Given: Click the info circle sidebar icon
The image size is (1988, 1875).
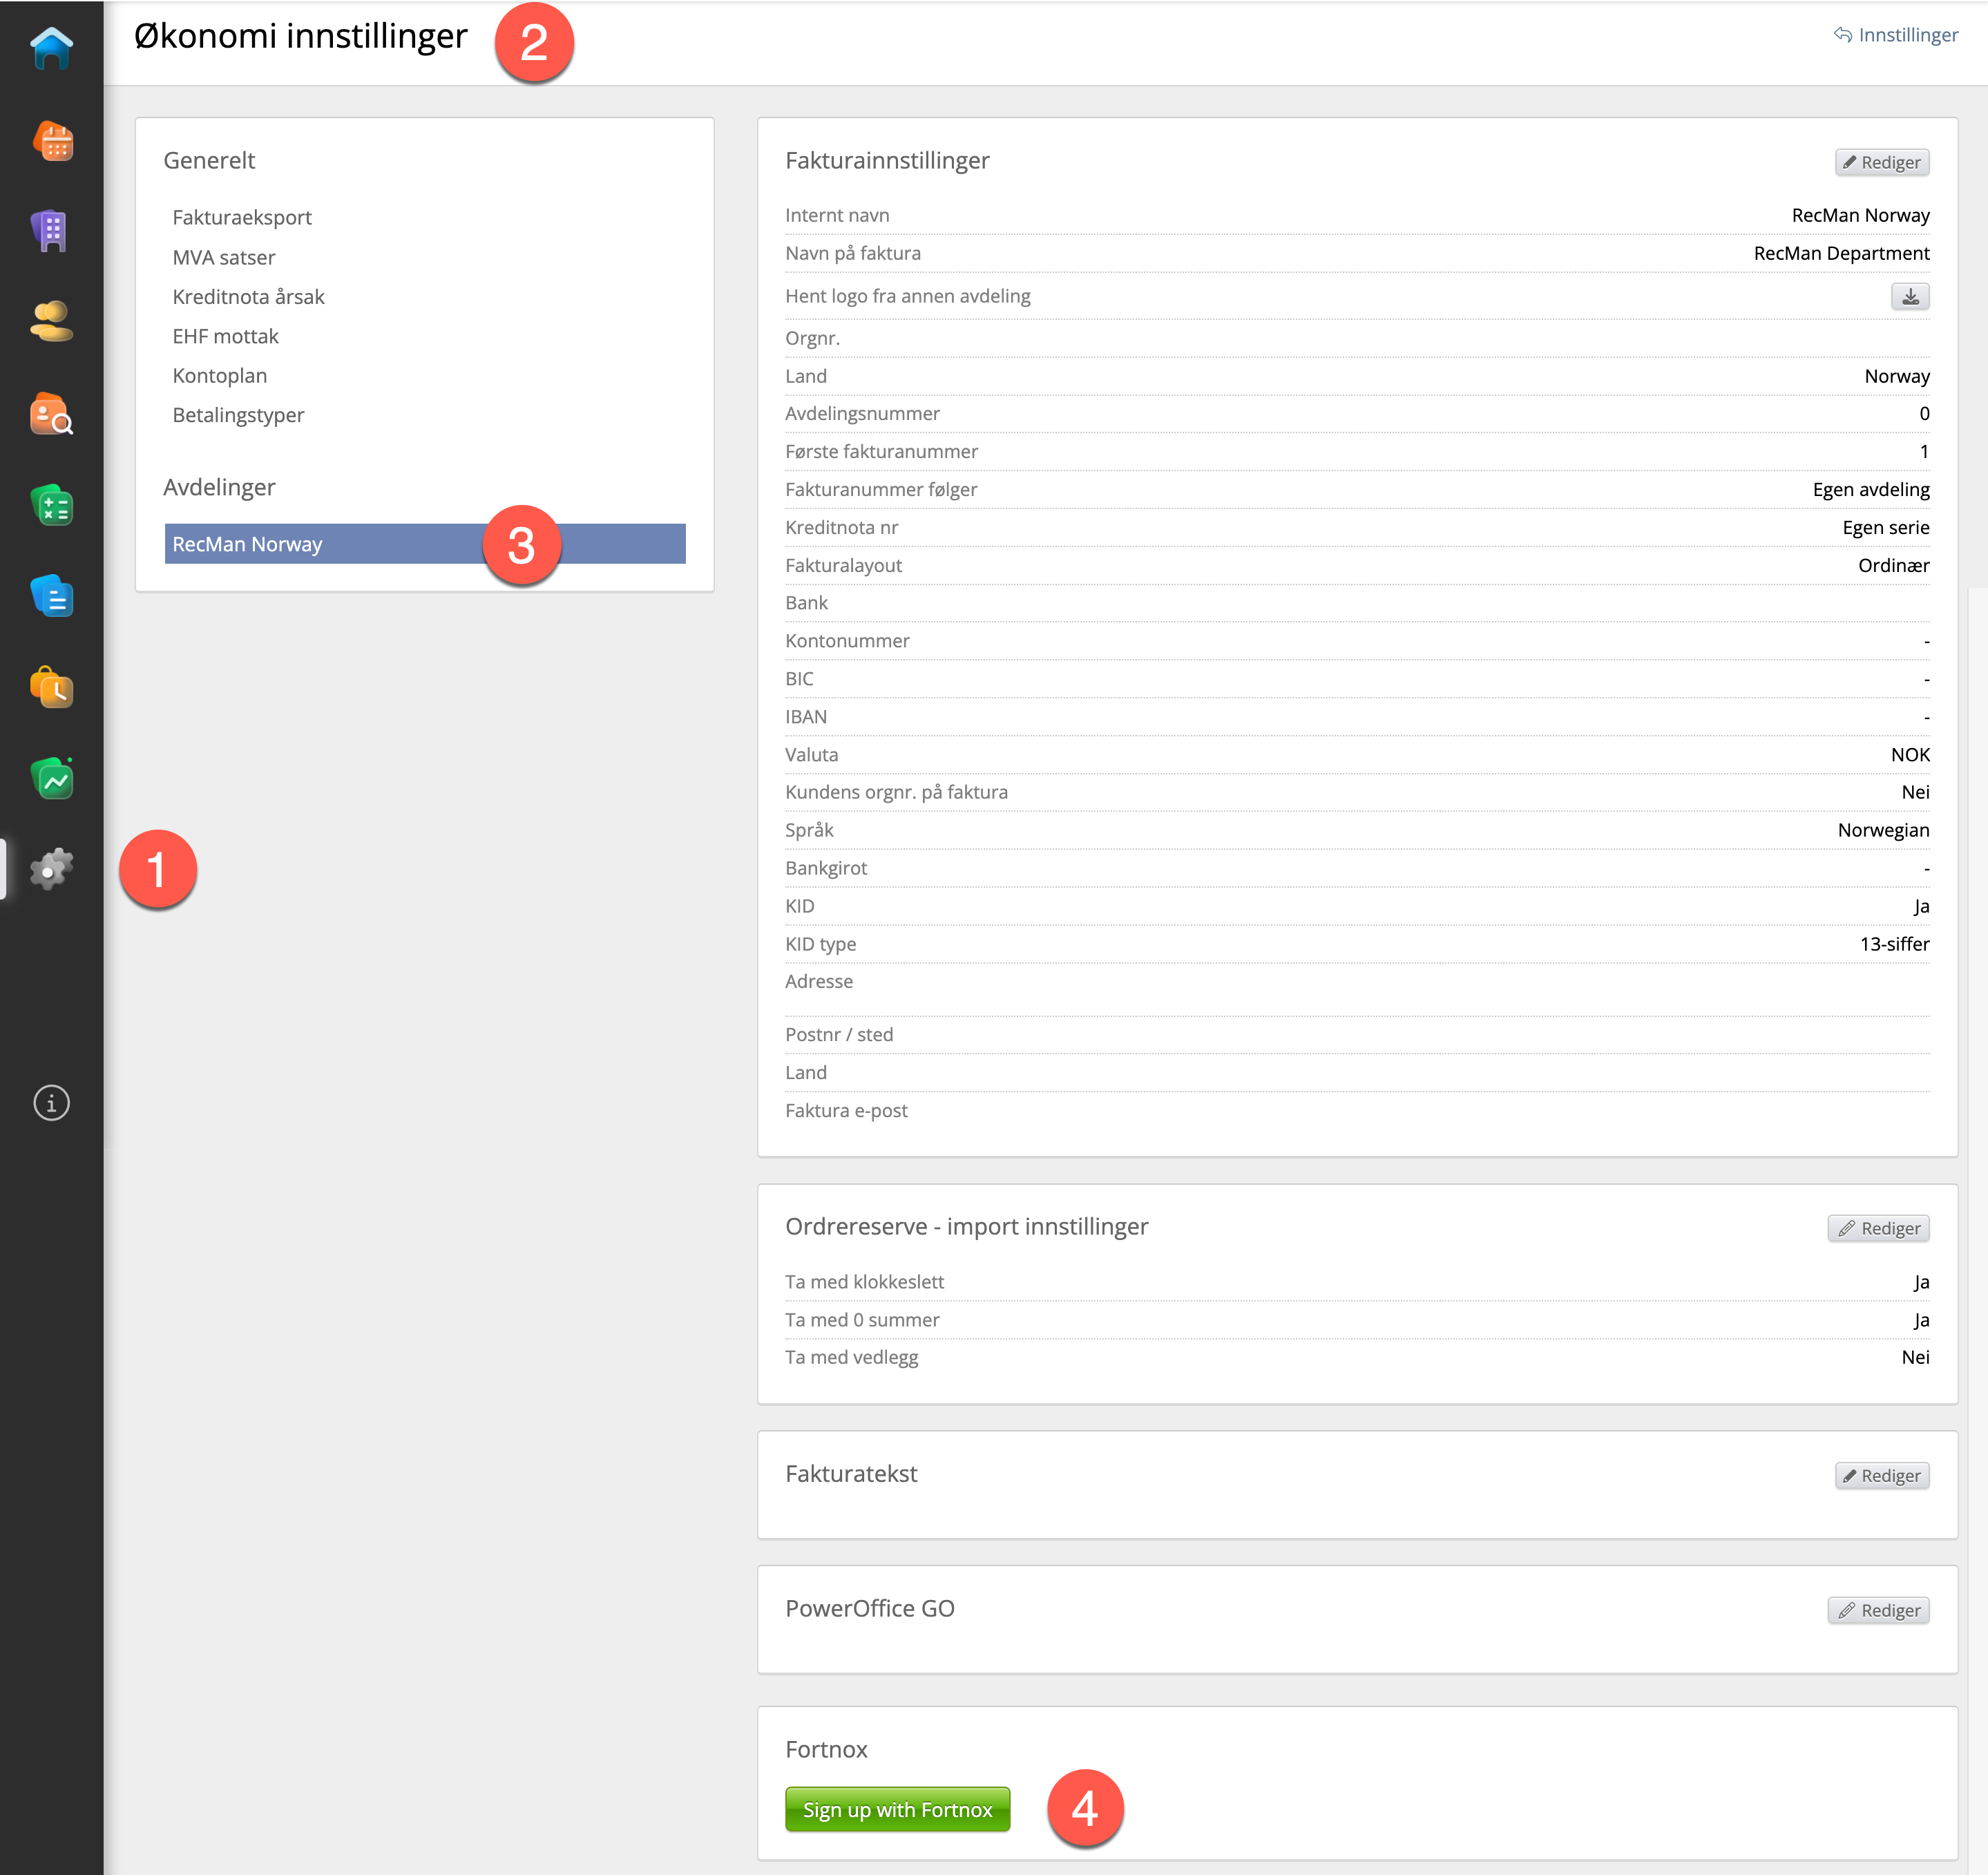Looking at the screenshot, I should pyautogui.click(x=51, y=1103).
